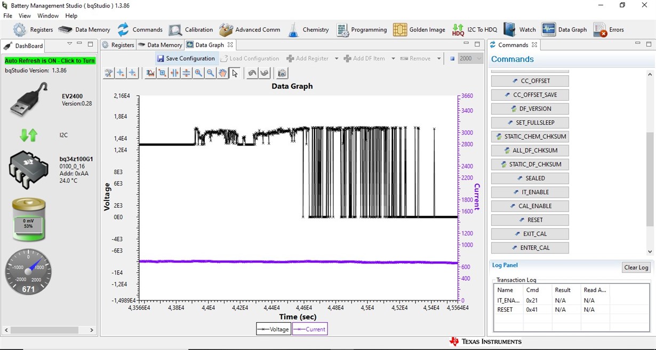Switch to the Data Memory tab
The image size is (656, 350).
159,45
